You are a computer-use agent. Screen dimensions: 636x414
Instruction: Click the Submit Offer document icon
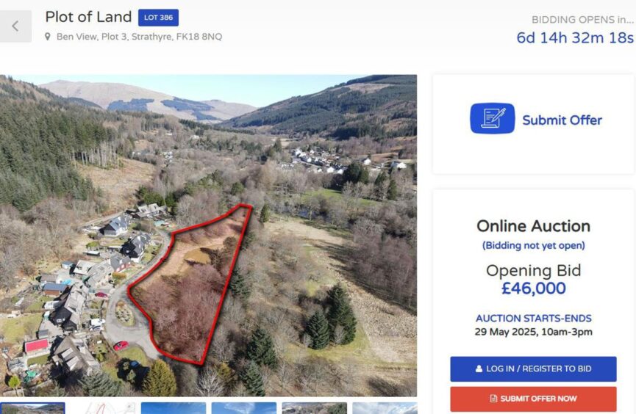pyautogui.click(x=493, y=118)
